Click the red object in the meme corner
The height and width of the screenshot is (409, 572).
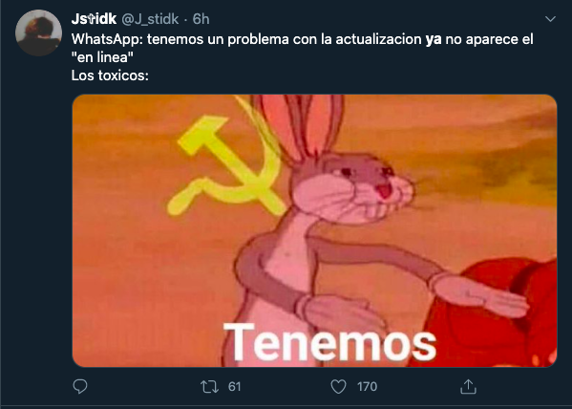pyautogui.click(x=489, y=314)
